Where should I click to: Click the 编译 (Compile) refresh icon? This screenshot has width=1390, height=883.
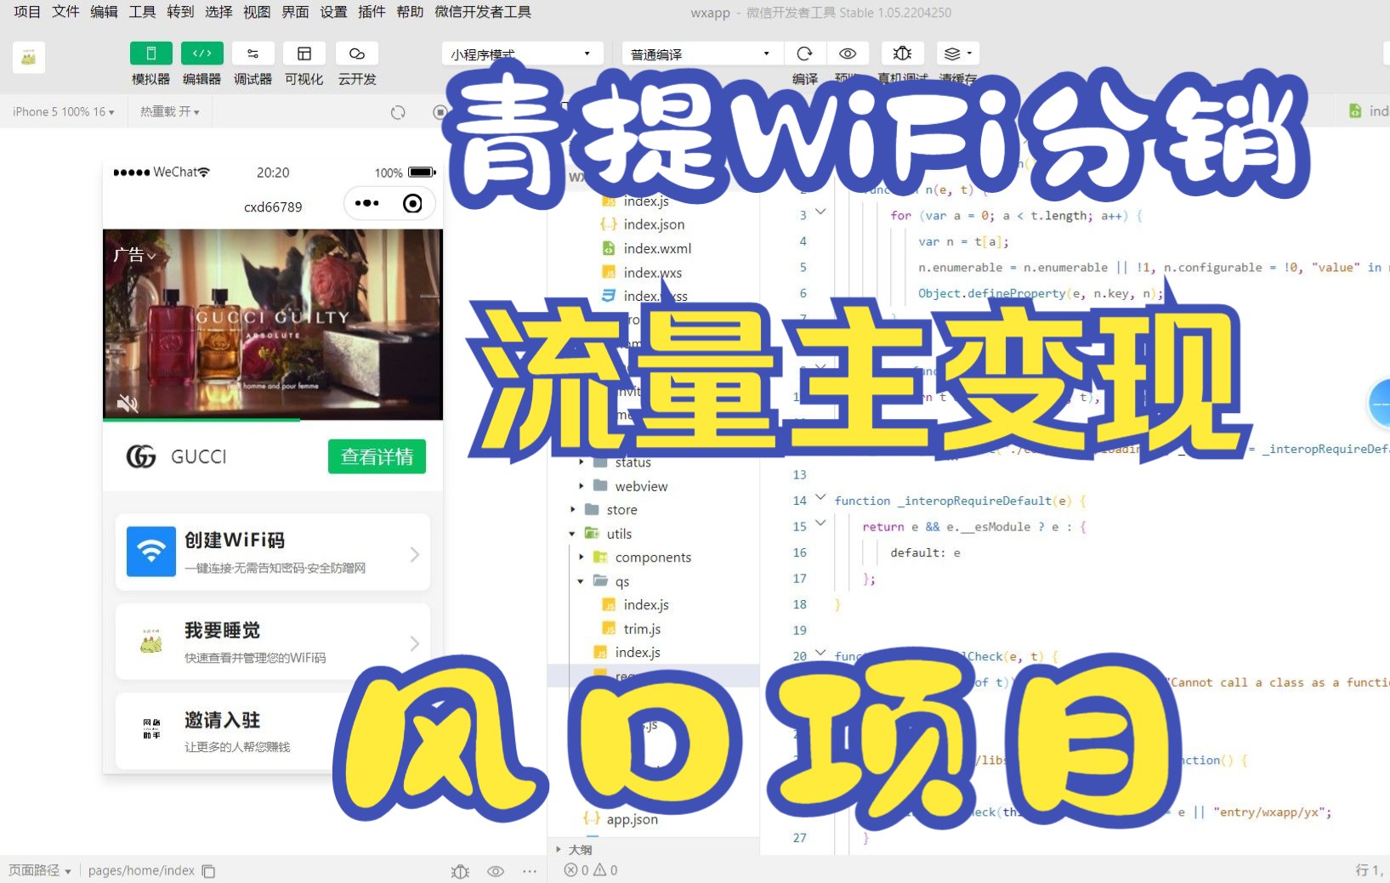click(804, 53)
